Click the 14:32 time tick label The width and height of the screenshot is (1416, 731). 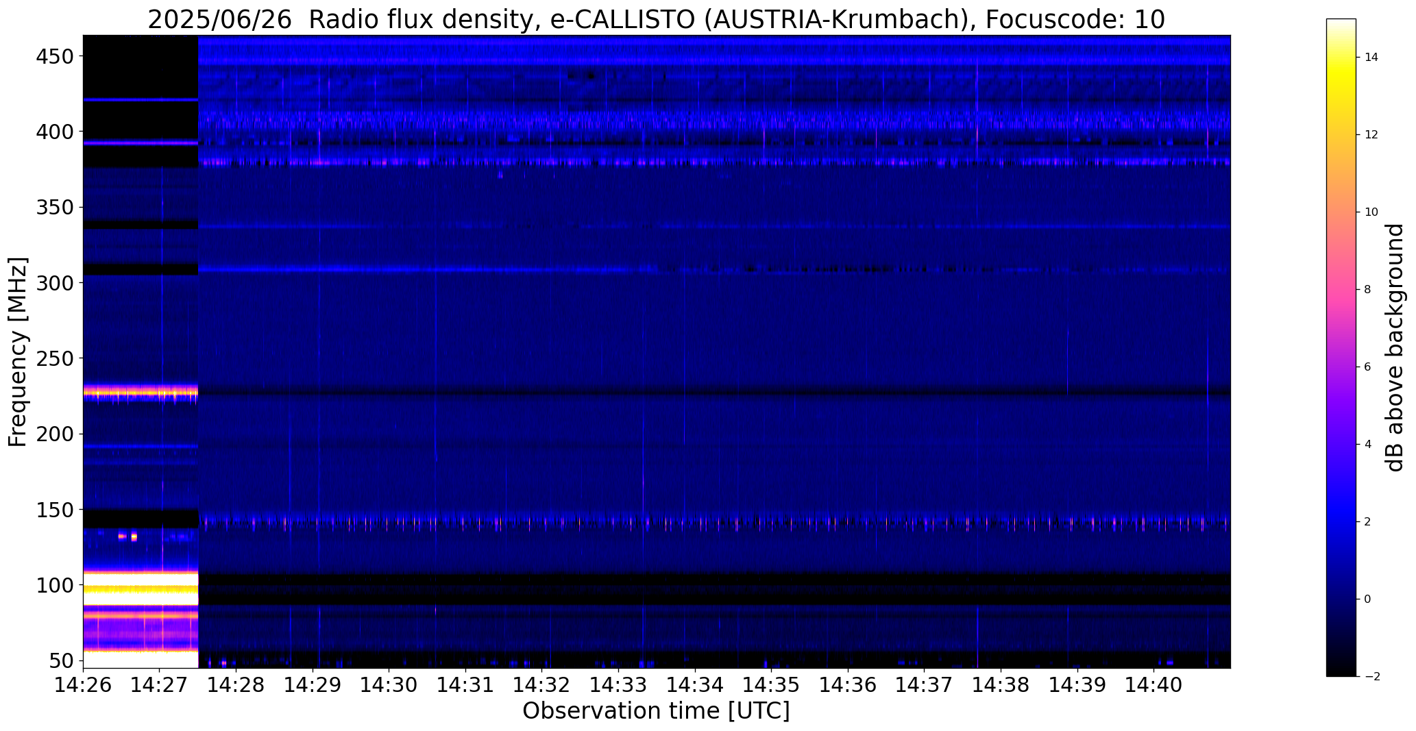(542, 684)
